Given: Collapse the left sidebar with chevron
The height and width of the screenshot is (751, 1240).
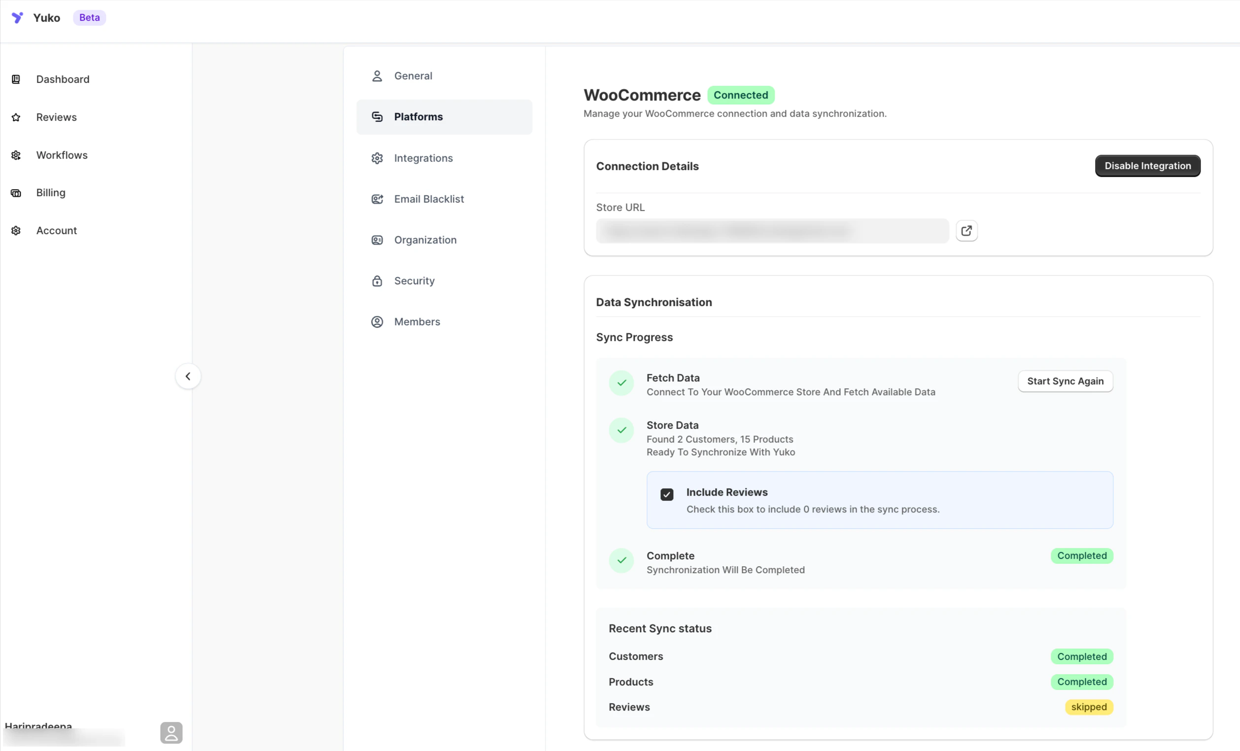Looking at the screenshot, I should (x=188, y=376).
